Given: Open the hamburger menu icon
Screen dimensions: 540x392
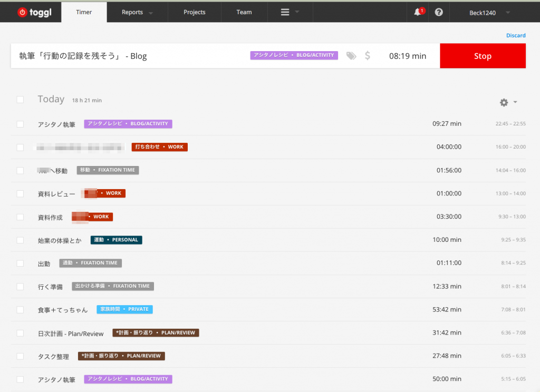Looking at the screenshot, I should [x=285, y=12].
